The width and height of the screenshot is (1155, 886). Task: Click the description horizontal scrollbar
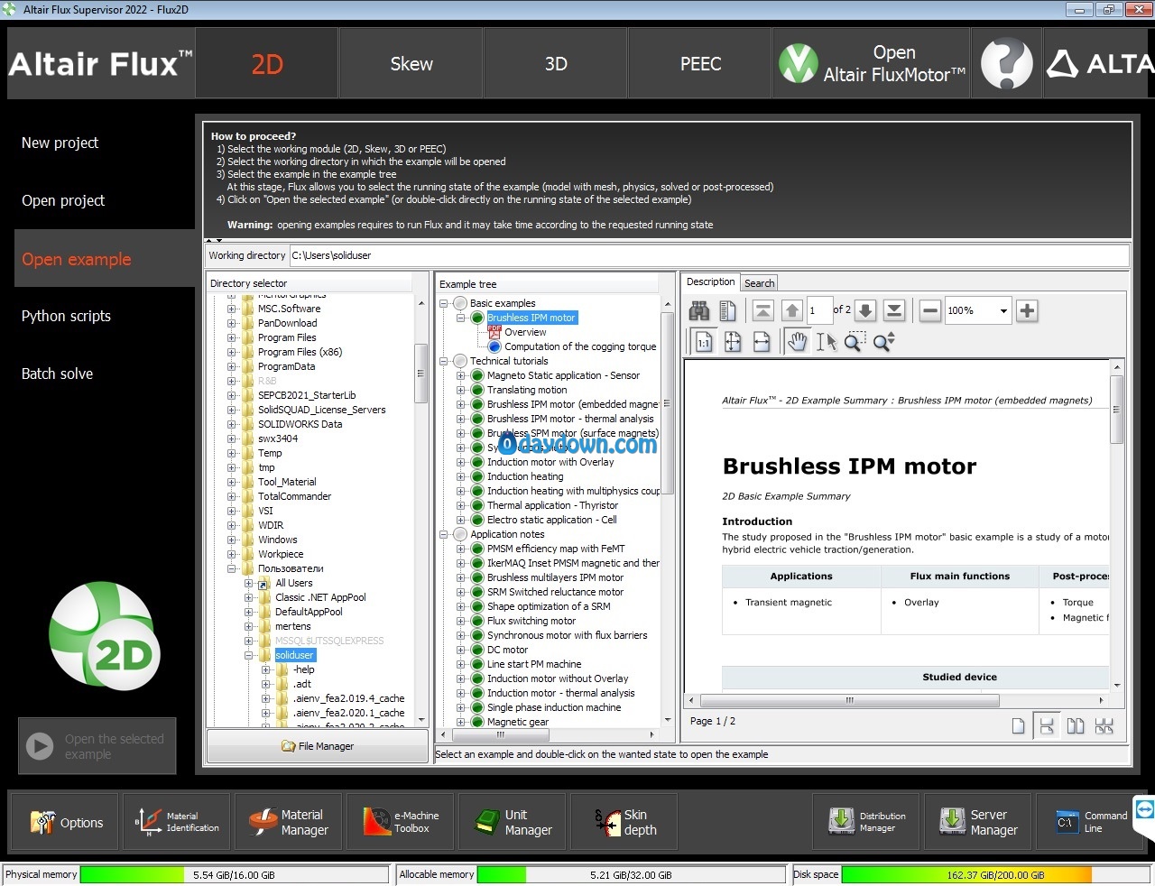(x=849, y=700)
